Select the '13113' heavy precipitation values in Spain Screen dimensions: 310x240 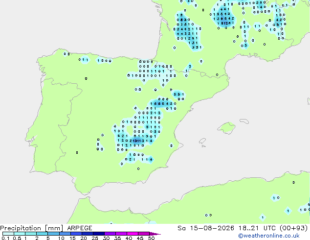click(138, 141)
